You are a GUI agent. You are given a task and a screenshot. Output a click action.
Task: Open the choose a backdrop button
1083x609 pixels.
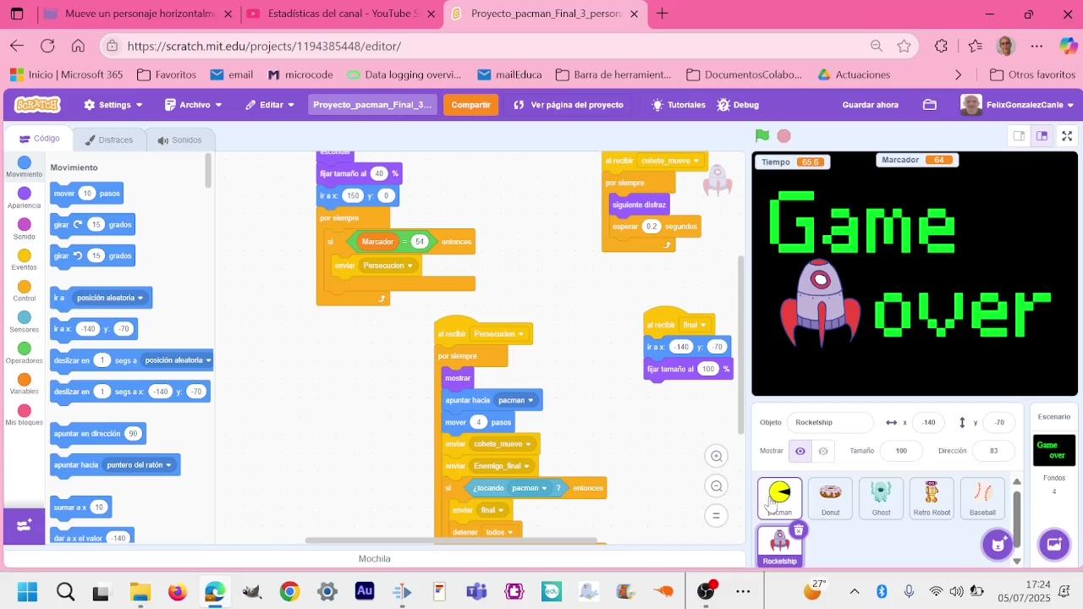pos(1054,544)
